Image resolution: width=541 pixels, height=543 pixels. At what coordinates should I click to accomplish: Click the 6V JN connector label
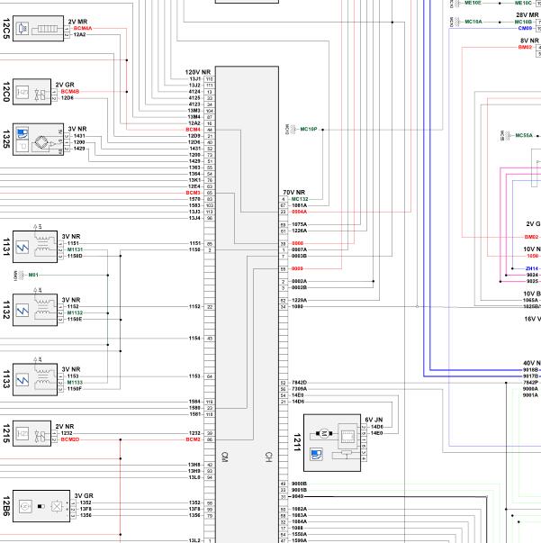[x=374, y=420]
